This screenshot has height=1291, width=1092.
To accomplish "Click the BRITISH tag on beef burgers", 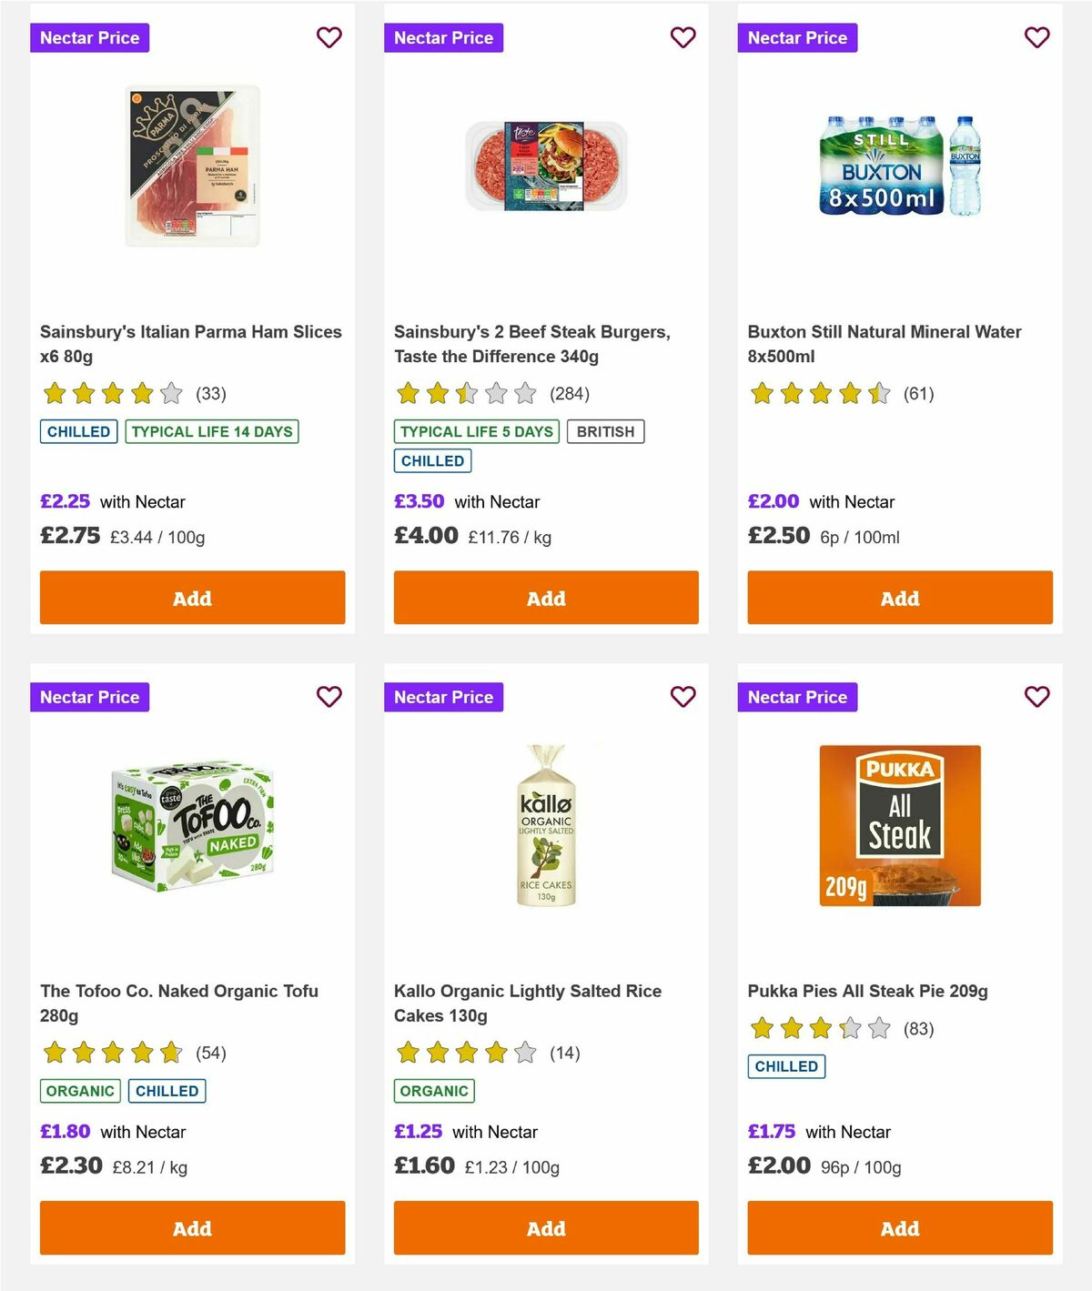I will [606, 431].
